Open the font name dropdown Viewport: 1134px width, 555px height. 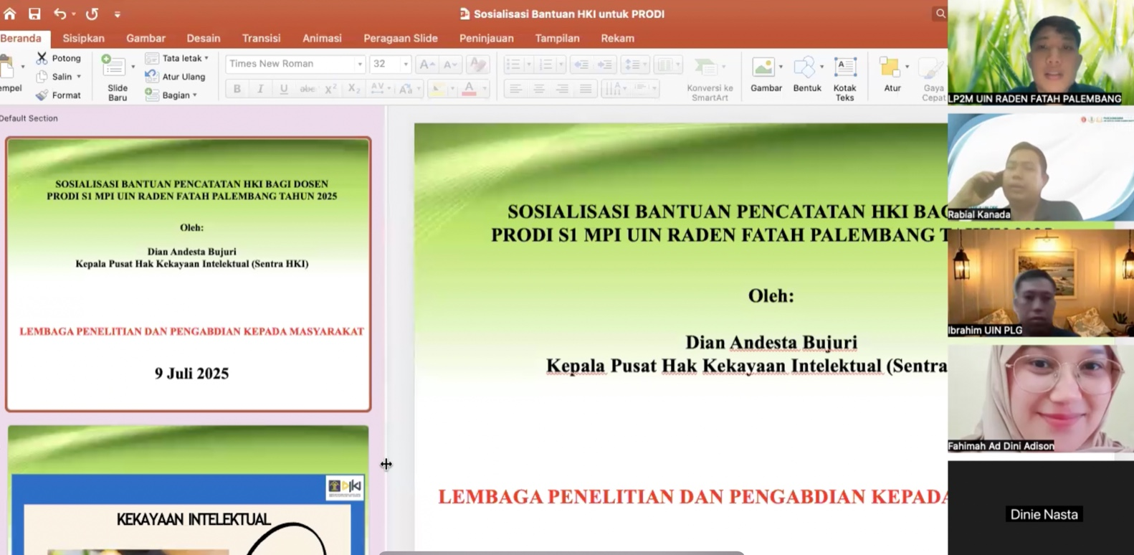click(360, 65)
